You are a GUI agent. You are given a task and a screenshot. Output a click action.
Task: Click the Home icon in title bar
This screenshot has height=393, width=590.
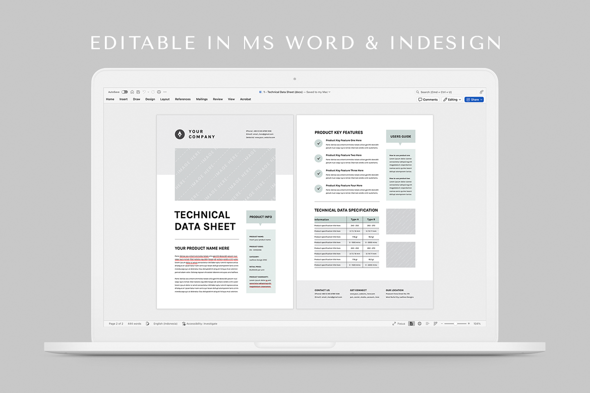tap(132, 92)
